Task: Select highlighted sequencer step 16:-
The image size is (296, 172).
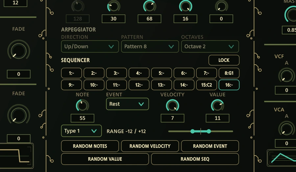Action: tap(229, 85)
